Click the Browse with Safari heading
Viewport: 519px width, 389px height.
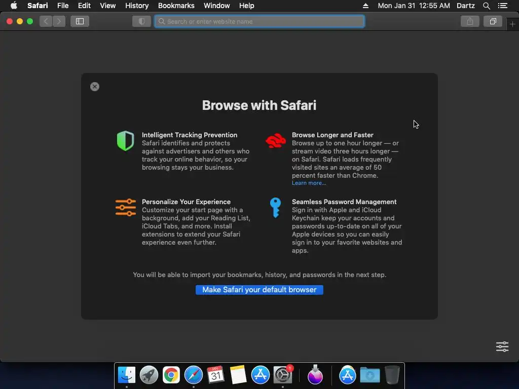point(259,105)
